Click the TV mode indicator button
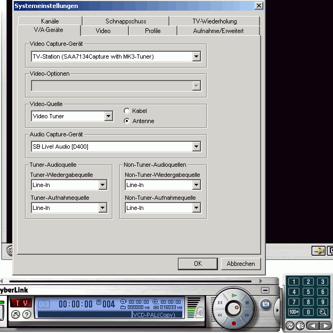This screenshot has width=333, height=333. click(21, 303)
